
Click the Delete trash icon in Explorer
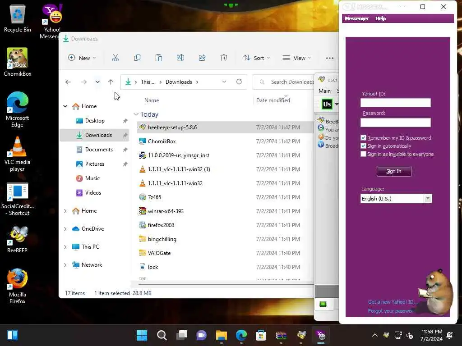tap(224, 58)
